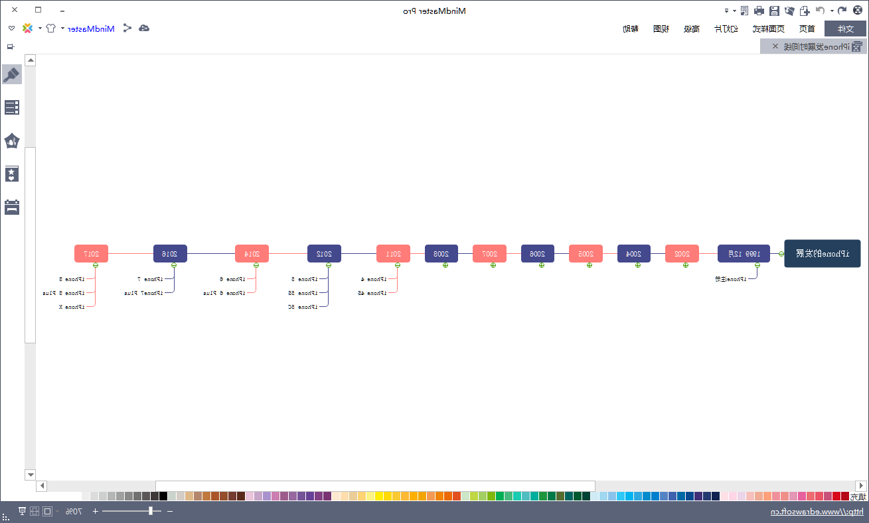The width and height of the screenshot is (869, 523).
Task: Collapse the branch under the 2017 node
Action: click(96, 265)
